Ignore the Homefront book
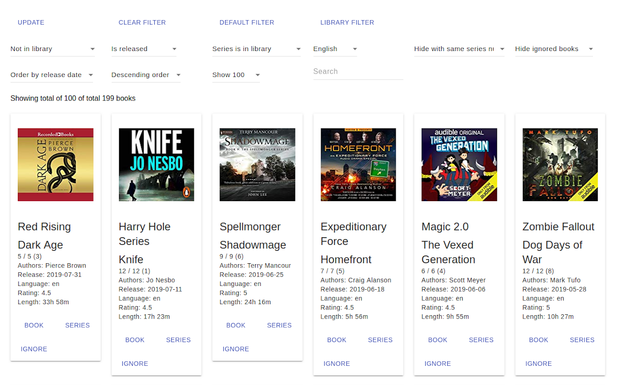The image size is (617, 385). pyautogui.click(x=337, y=363)
